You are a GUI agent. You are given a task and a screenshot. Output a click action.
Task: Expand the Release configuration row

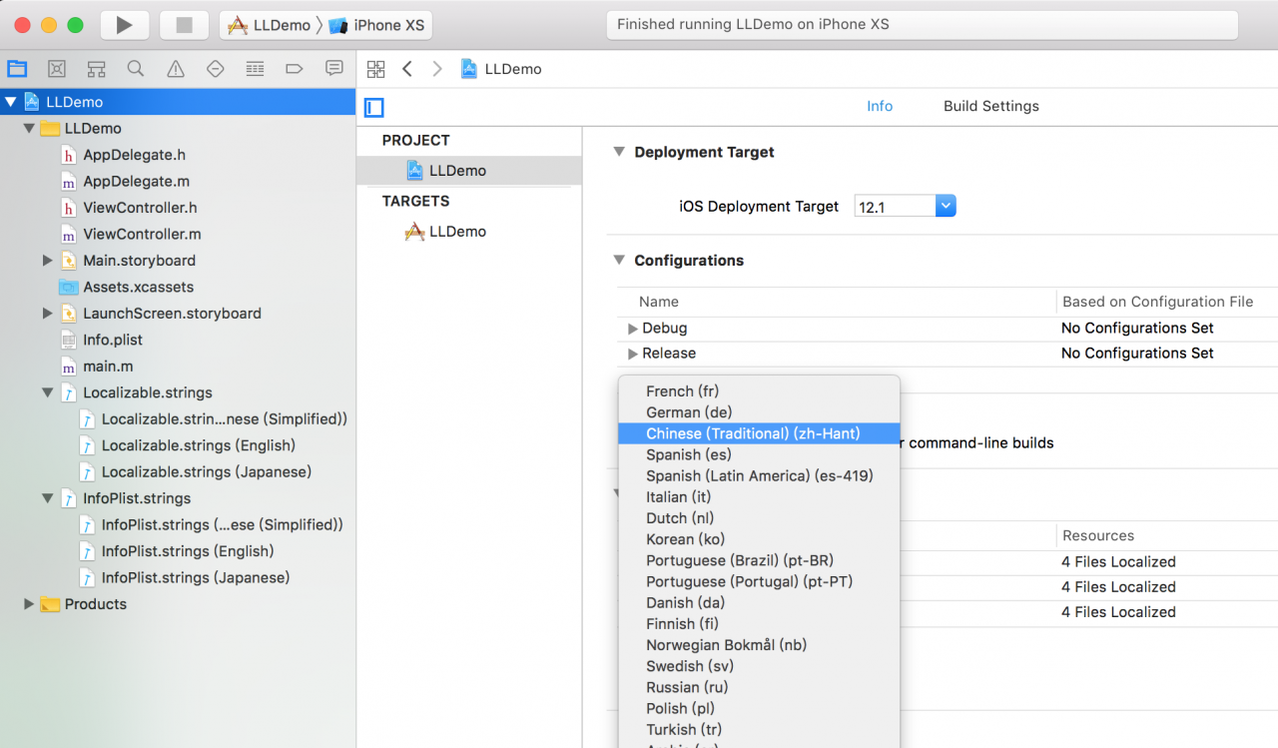pos(632,354)
